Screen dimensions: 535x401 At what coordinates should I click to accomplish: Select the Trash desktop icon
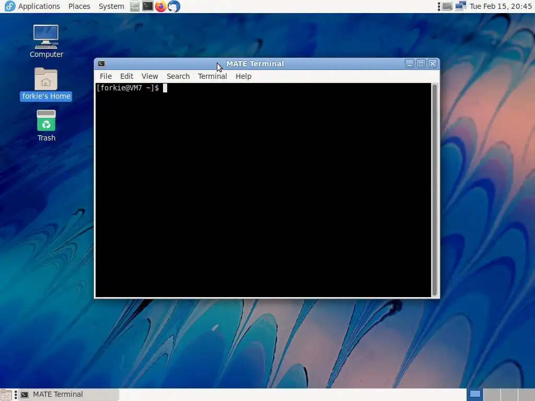pos(46,125)
